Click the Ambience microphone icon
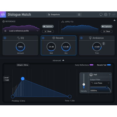This screenshot has width=117, height=117. [90, 38]
